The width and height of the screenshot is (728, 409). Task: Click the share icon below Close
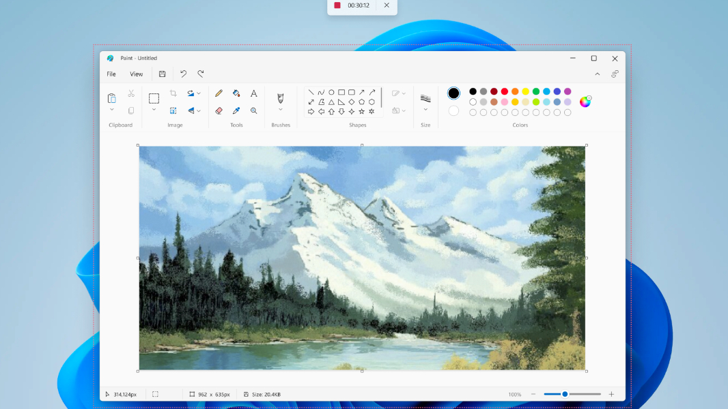coord(615,74)
